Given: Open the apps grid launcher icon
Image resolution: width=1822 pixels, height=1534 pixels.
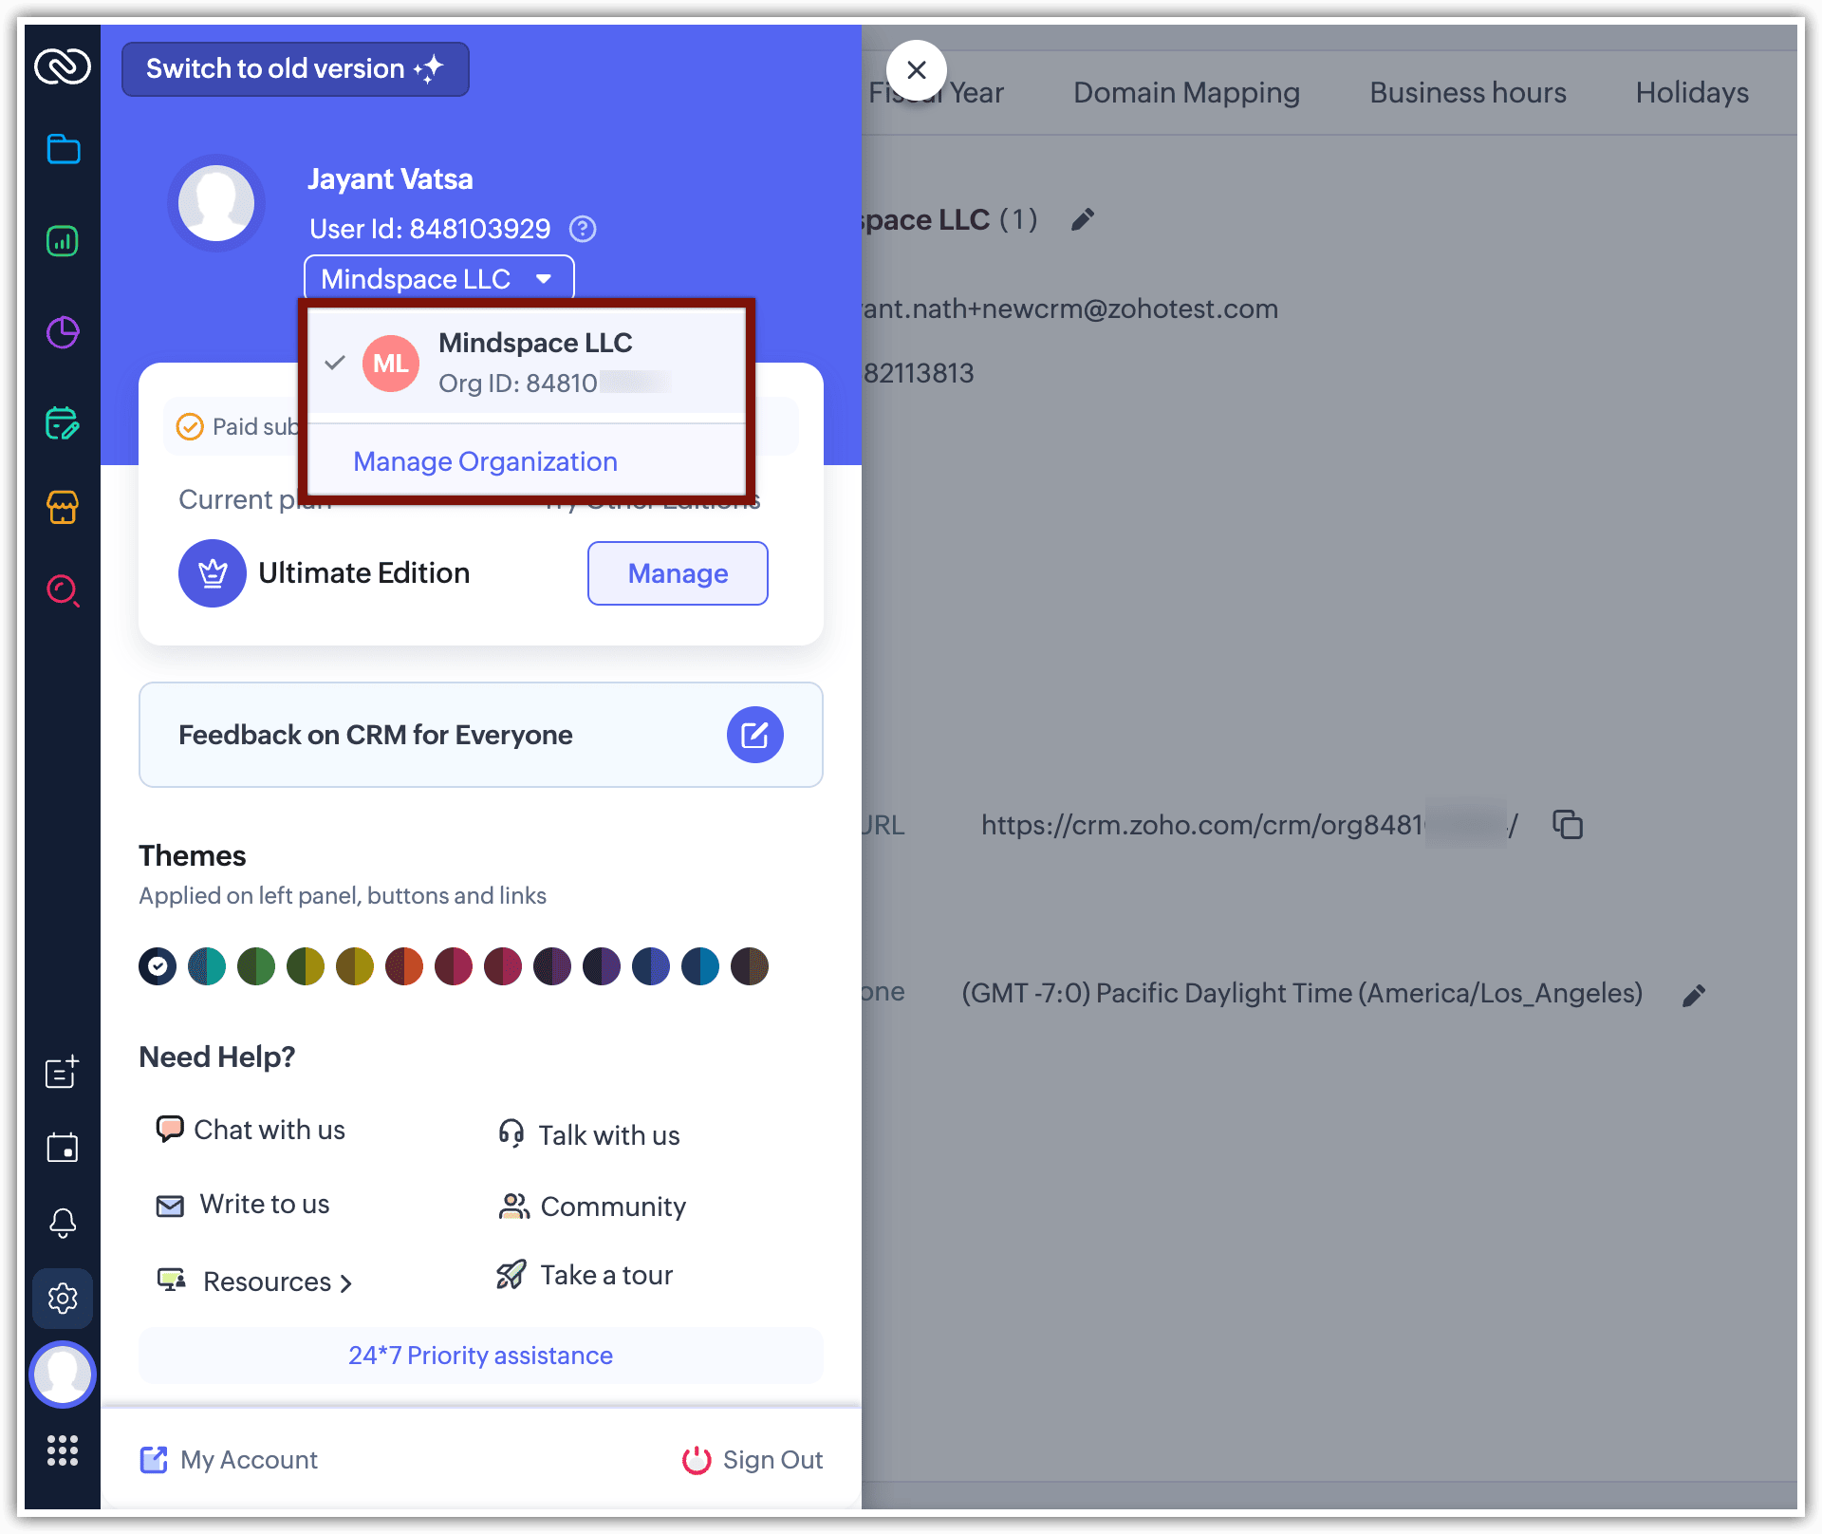Looking at the screenshot, I should coord(63,1450).
